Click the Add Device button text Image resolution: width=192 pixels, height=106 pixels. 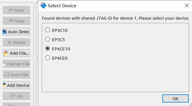[18, 85]
